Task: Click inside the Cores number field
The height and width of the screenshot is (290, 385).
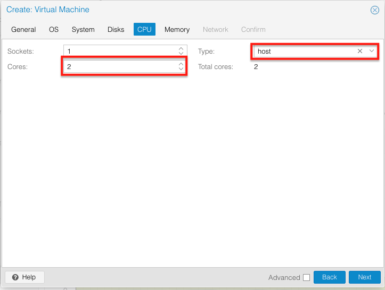Action: (x=120, y=67)
